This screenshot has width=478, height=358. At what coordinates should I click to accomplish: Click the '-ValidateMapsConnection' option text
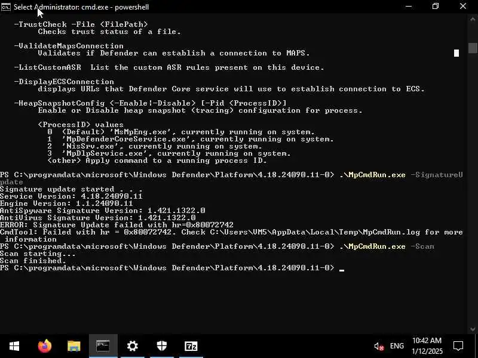[x=69, y=46]
